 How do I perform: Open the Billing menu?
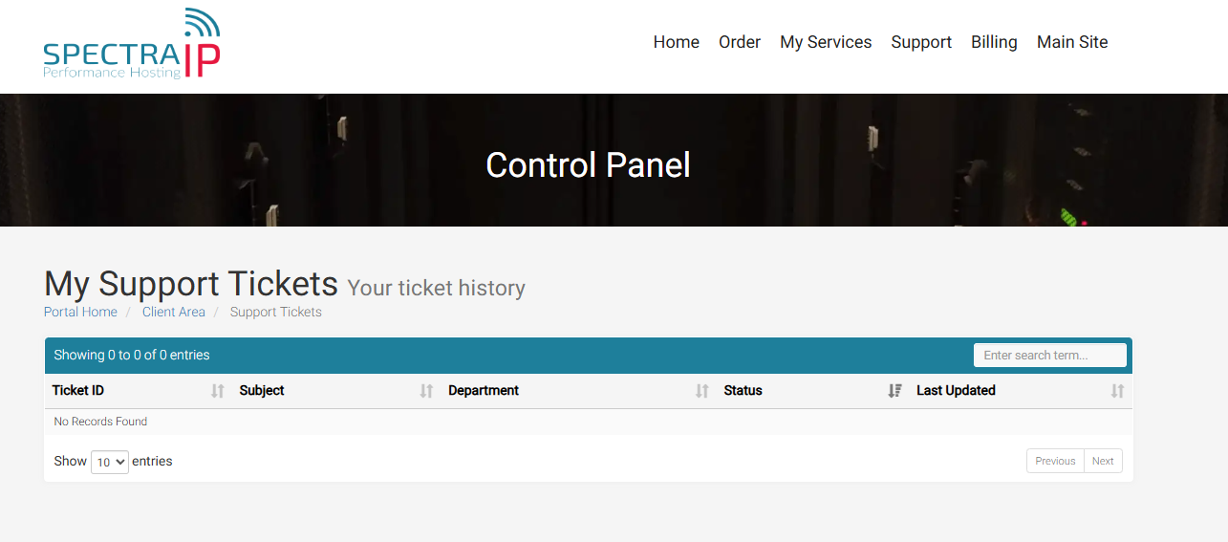[994, 42]
